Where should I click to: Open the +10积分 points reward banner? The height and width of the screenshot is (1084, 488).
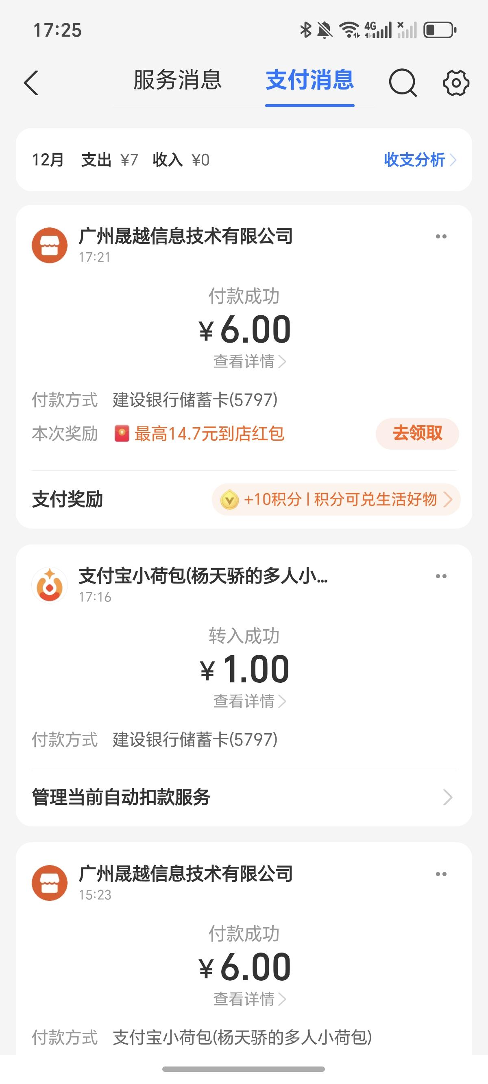click(x=336, y=500)
